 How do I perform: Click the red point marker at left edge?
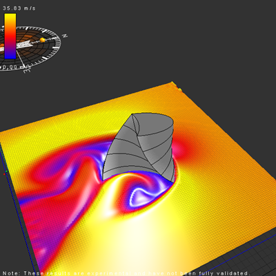pos(4,174)
